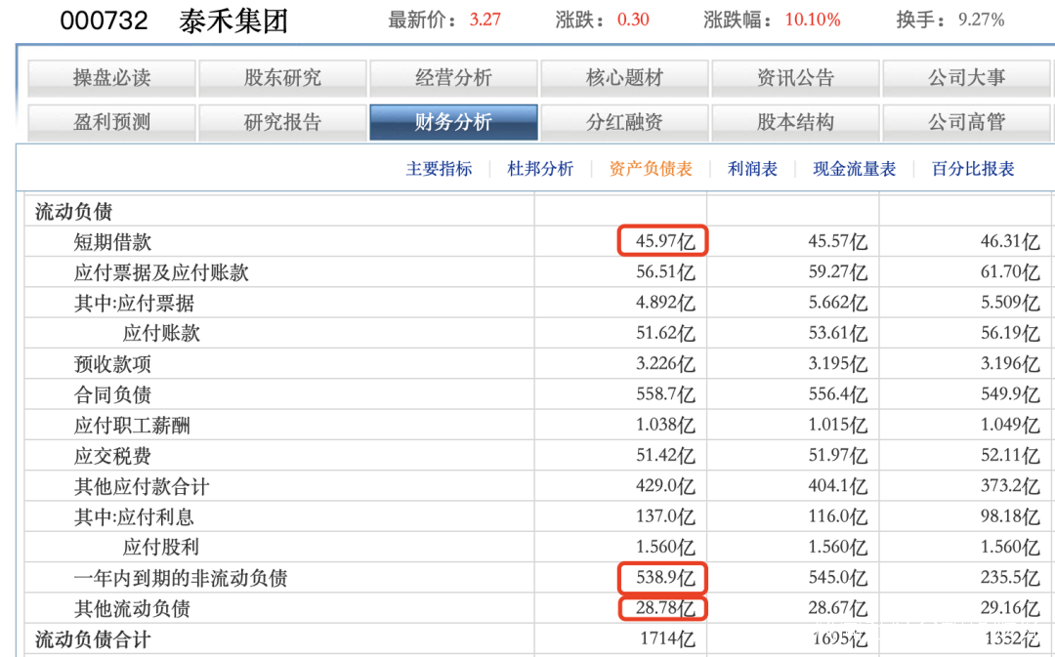The height and width of the screenshot is (657, 1055).
Task: Open the 资讯公告 tab
Action: (x=795, y=78)
